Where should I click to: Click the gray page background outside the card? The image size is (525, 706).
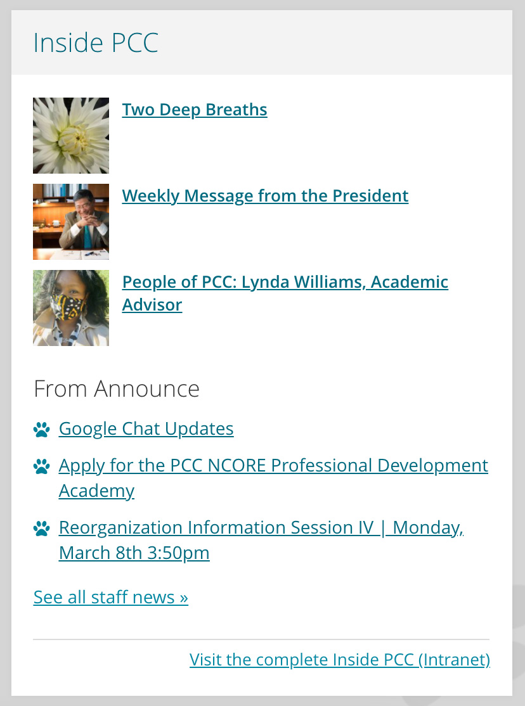5,317
